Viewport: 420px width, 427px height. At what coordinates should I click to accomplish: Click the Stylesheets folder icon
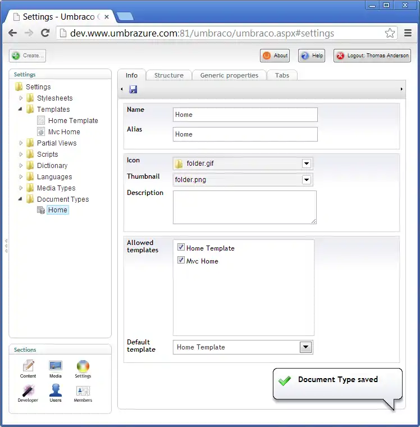coord(30,98)
